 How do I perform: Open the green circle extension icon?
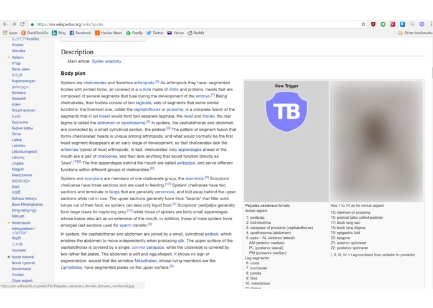coord(383,24)
